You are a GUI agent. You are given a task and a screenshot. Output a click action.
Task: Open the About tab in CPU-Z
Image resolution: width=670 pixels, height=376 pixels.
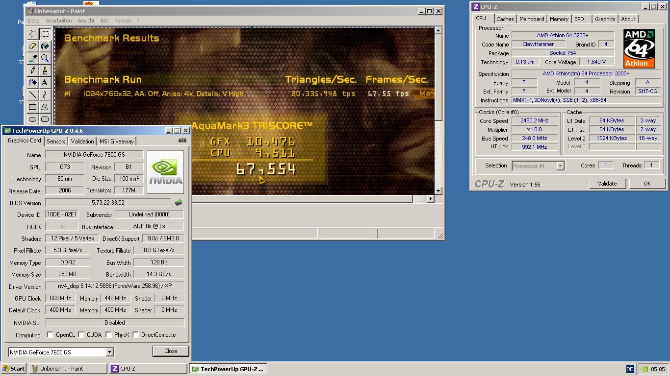click(628, 19)
